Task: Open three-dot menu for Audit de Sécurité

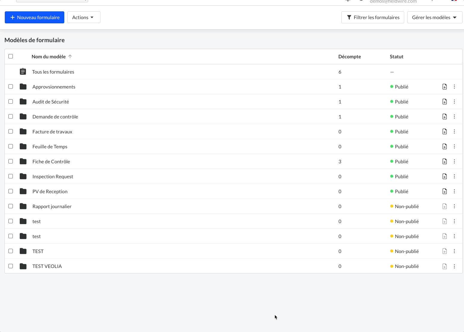Action: (x=454, y=102)
